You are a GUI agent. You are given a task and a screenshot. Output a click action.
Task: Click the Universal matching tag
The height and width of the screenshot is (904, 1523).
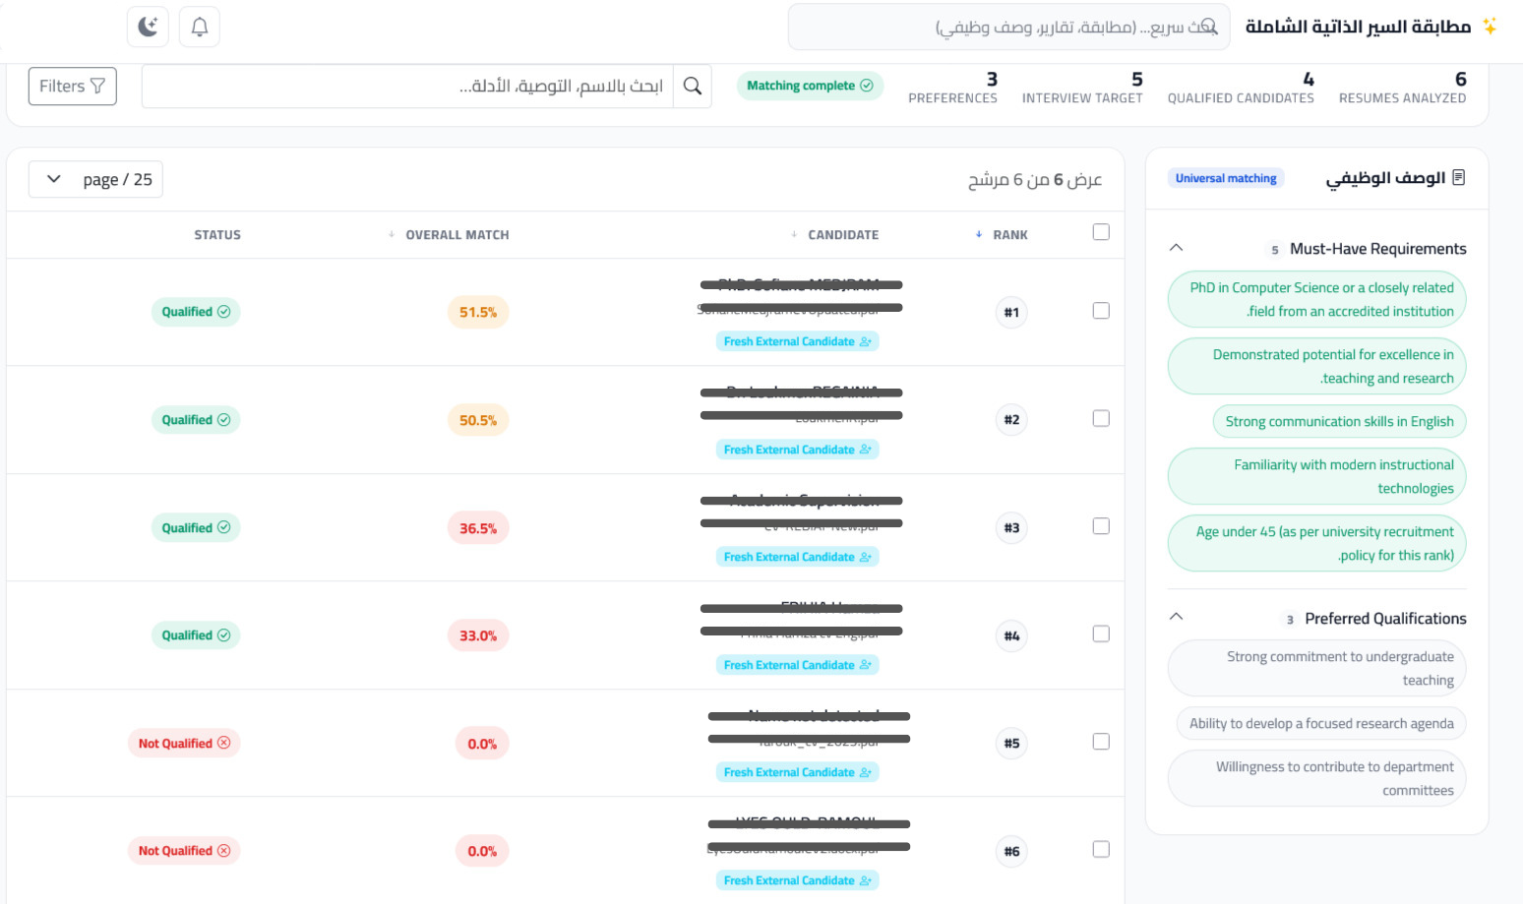click(1226, 178)
